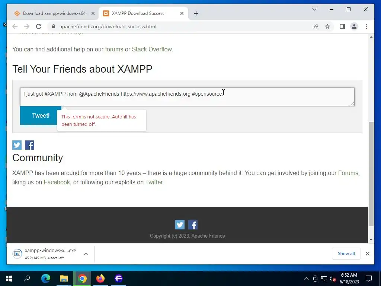Click the page vertical scrollbar thumb
Image resolution: width=381 pixels, height=286 pixels.
pyautogui.click(x=371, y=174)
